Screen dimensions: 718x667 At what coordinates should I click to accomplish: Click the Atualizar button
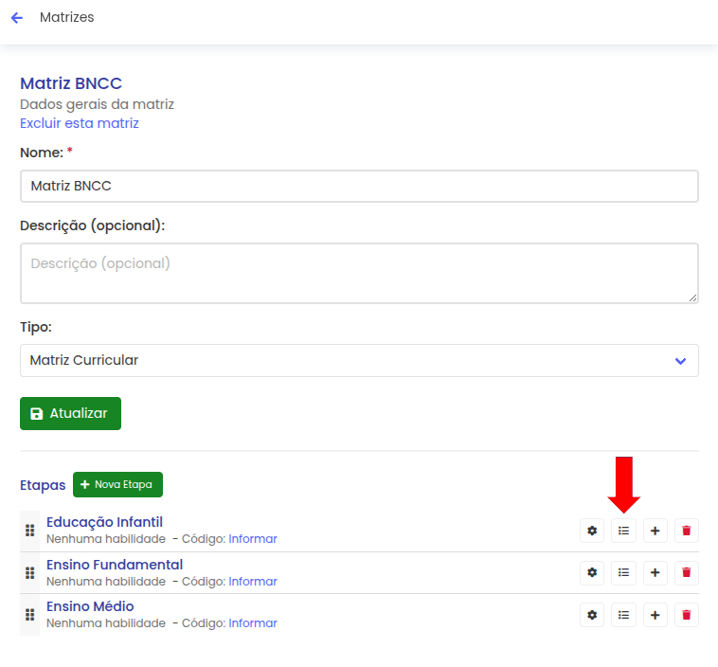(70, 413)
